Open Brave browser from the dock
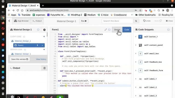 pos(3,34)
